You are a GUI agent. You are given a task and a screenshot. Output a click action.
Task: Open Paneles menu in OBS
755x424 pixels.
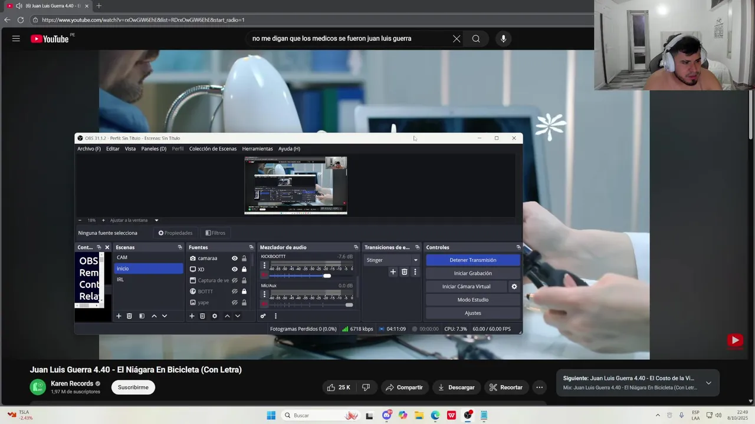[154, 149]
